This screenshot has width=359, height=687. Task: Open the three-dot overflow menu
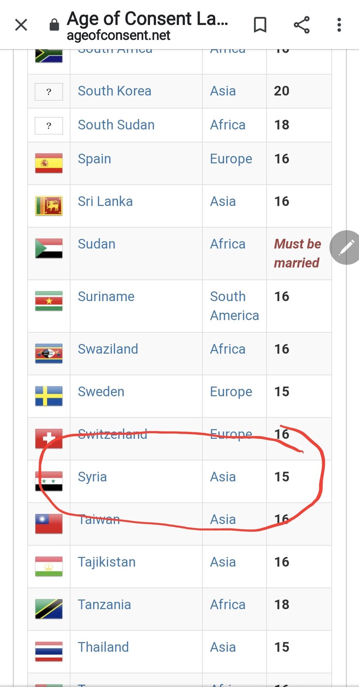339,25
